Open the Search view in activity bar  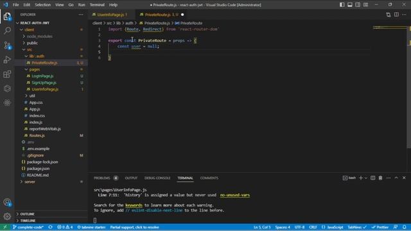point(7,31)
